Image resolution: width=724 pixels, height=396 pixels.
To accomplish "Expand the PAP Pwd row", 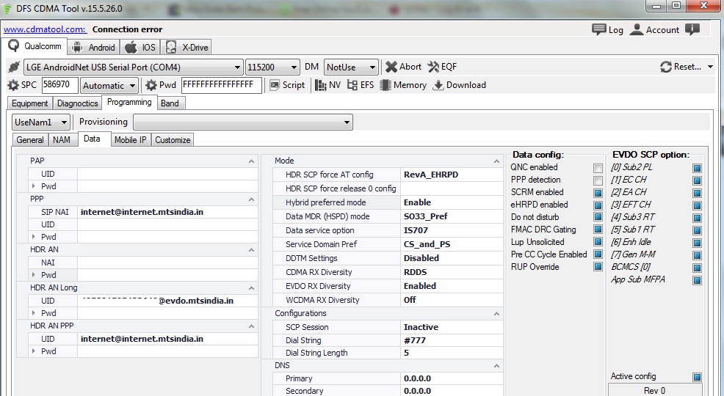I will (34, 186).
